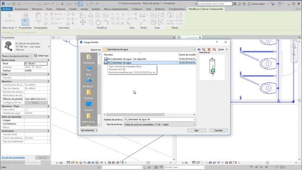Switch to the Insertar ribbon tab
The width and height of the screenshot is (302, 170).
click(73, 9)
